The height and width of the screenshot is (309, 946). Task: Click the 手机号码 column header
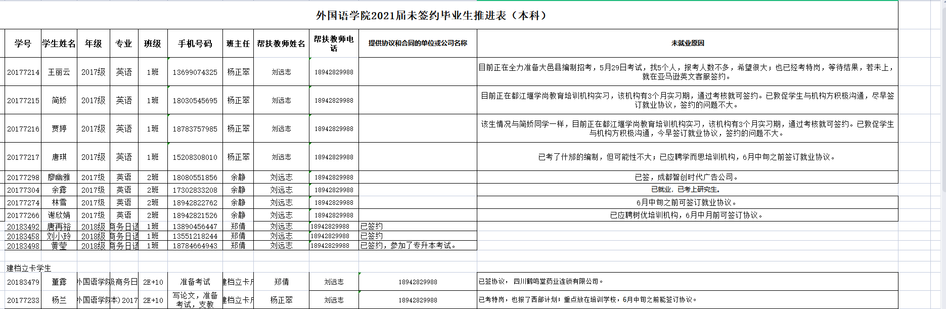coord(195,43)
